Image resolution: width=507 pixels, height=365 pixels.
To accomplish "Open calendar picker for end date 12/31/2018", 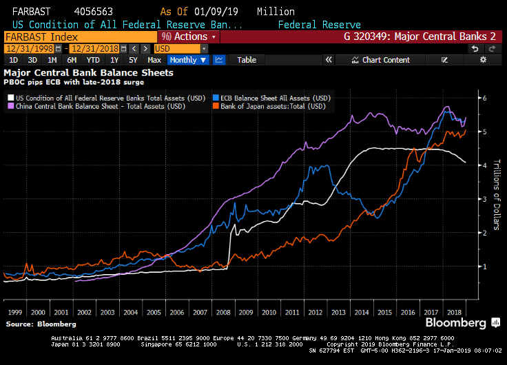I will click(123, 49).
